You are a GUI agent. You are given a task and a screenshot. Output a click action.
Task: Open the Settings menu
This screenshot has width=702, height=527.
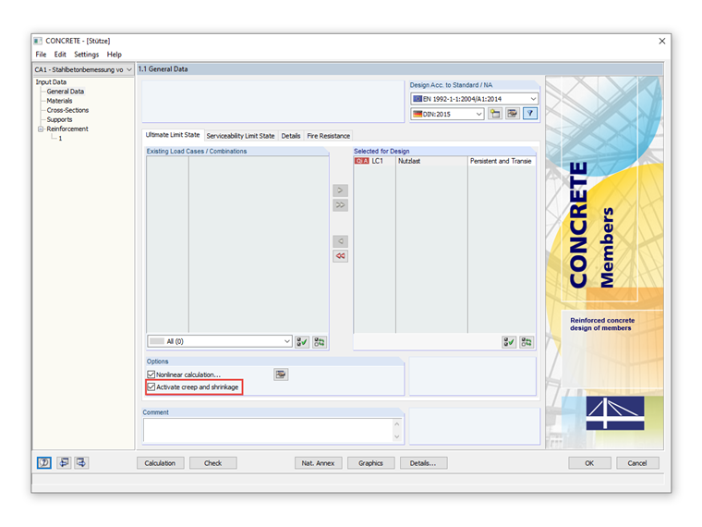[x=87, y=55]
